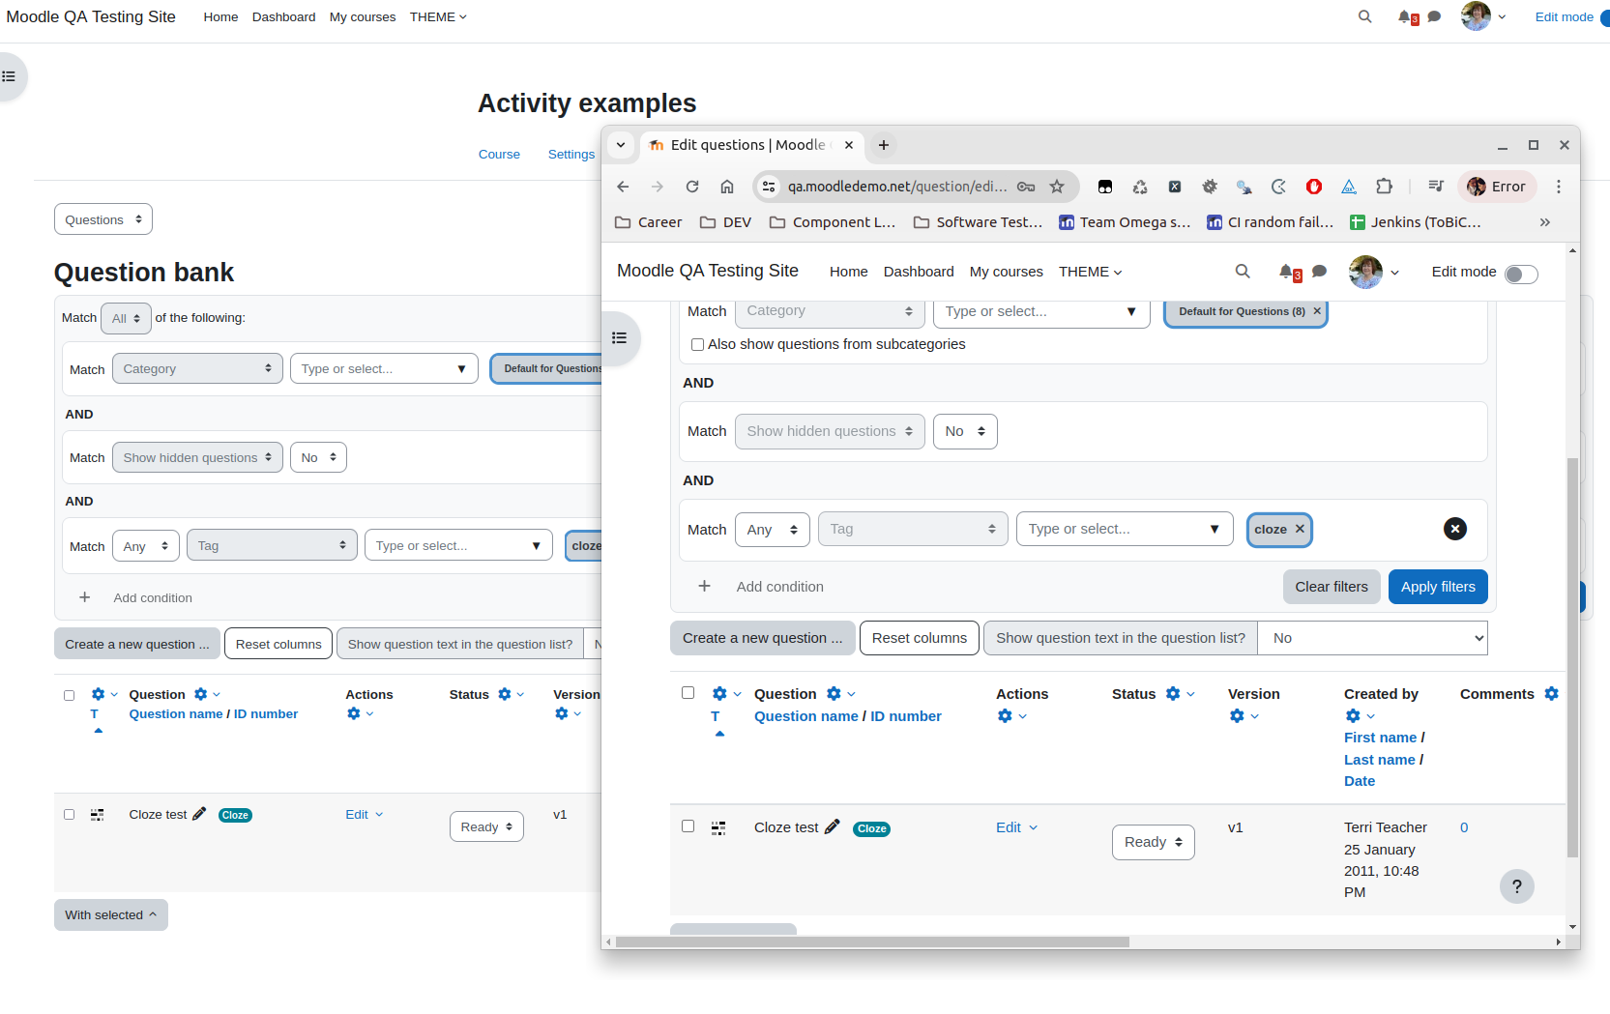Viewport: 1610px width, 1014px height.
Task: Sort by First name link in Created by column
Action: point(1380,738)
